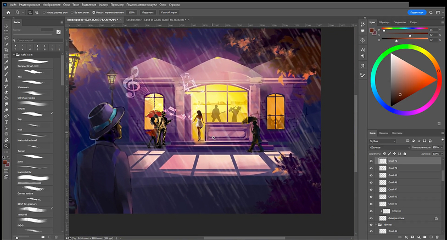
Task: Collapse the Sofia's set brush folder
Action: (x=14, y=55)
